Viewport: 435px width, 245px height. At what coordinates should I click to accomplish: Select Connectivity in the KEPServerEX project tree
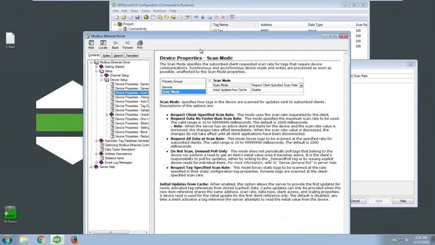coord(137,29)
